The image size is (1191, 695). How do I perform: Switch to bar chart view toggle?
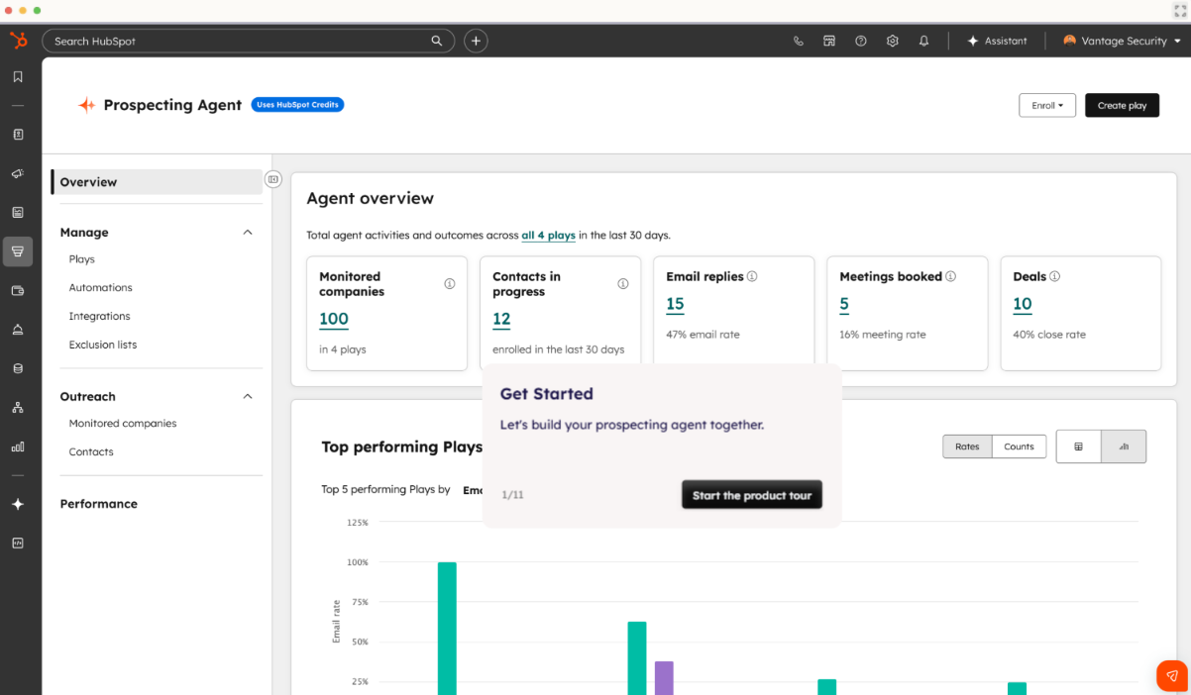1124,447
